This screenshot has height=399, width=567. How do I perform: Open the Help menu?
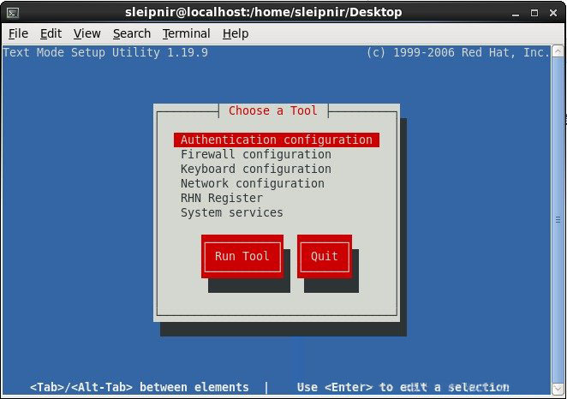tap(235, 33)
